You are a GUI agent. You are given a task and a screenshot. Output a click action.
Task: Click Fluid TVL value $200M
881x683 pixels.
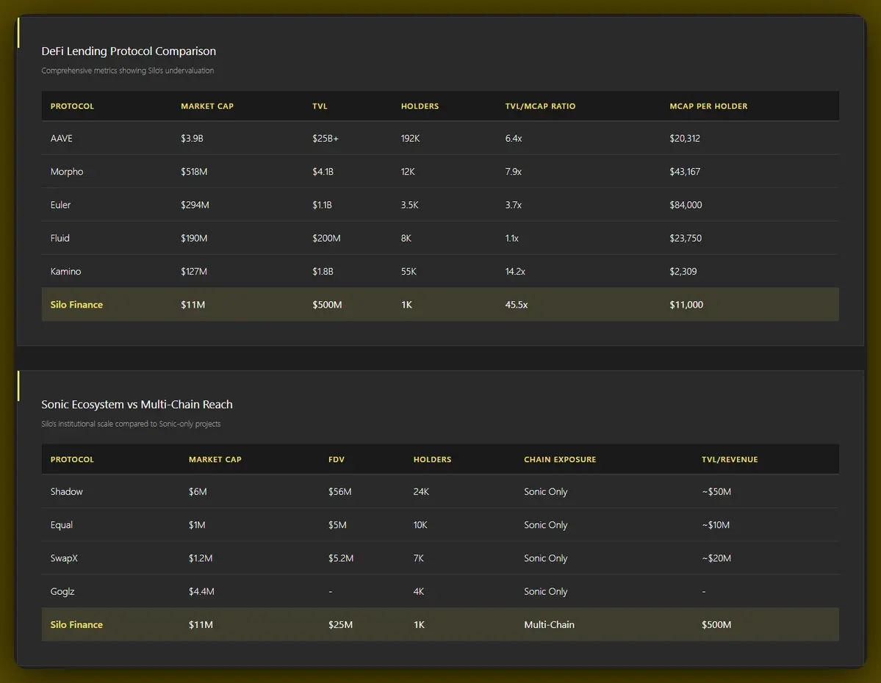(326, 238)
